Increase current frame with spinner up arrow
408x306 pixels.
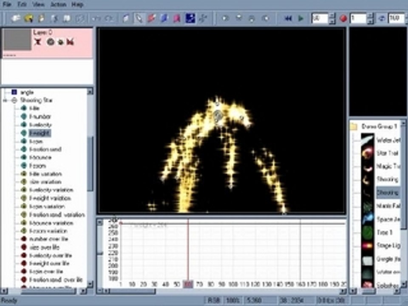point(332,16)
